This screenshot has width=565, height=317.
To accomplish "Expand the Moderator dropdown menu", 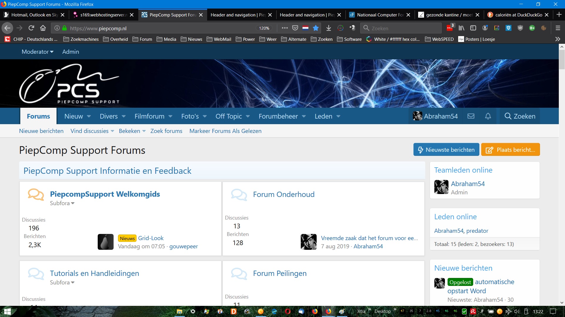I will click(x=37, y=52).
